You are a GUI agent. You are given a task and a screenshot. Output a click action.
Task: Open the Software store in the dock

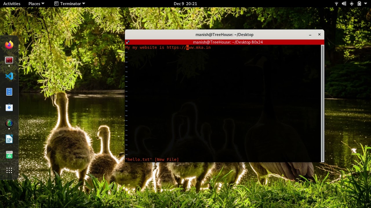coord(9,107)
